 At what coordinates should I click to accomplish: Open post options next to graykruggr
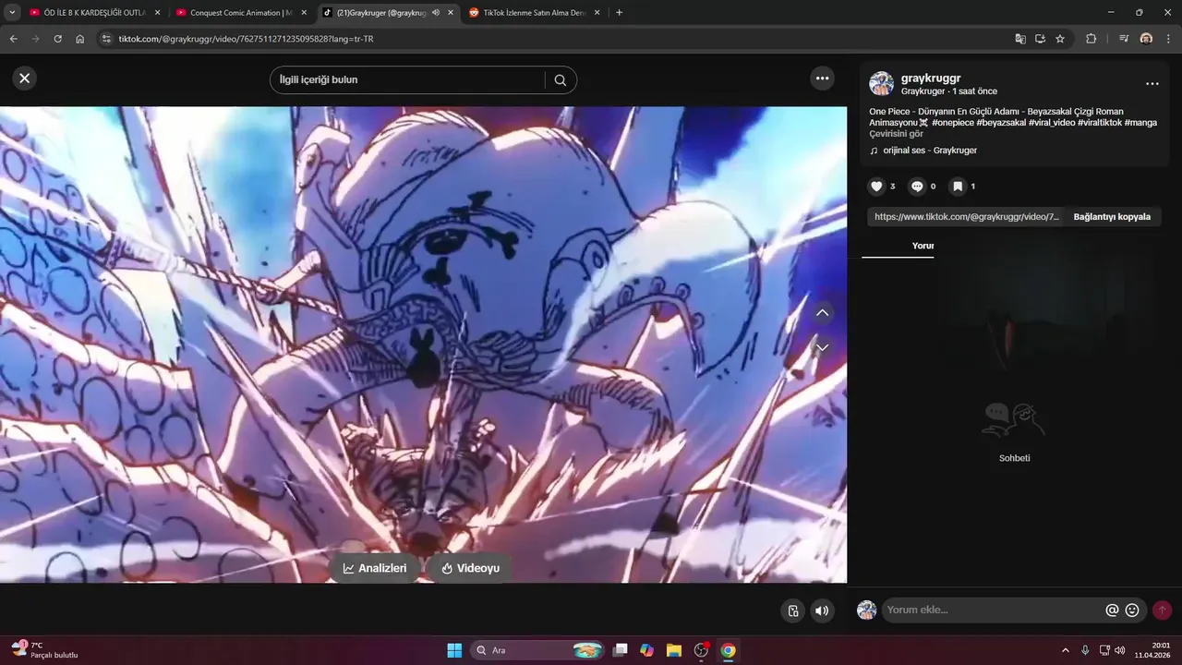coord(1152,84)
